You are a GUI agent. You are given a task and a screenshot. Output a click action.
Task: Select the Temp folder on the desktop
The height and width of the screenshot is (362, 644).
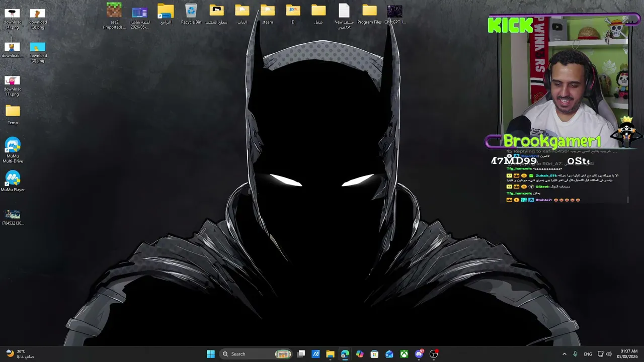(x=13, y=115)
